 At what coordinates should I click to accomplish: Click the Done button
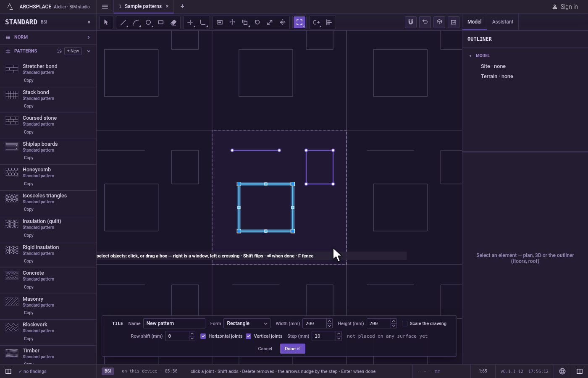pos(293,349)
